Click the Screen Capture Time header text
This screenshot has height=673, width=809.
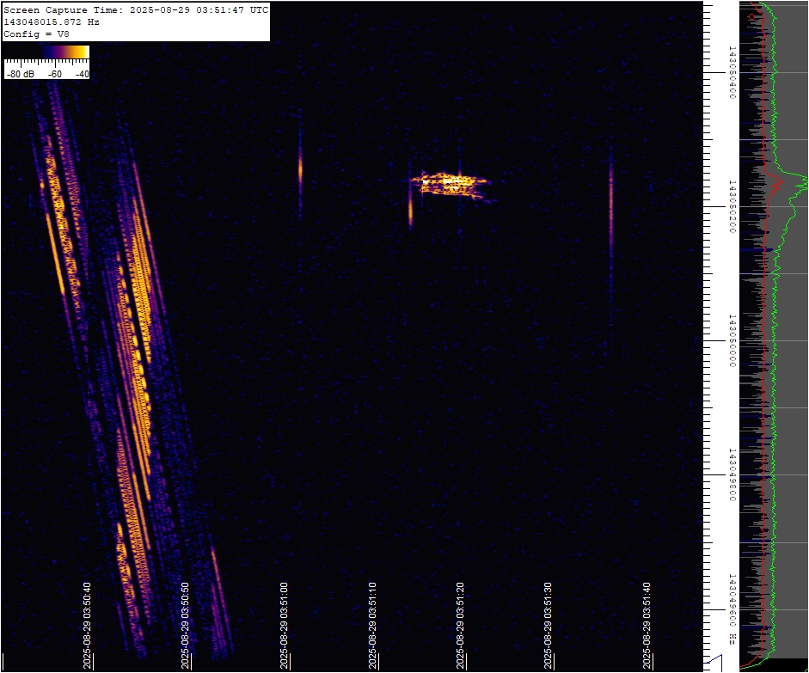(x=136, y=9)
